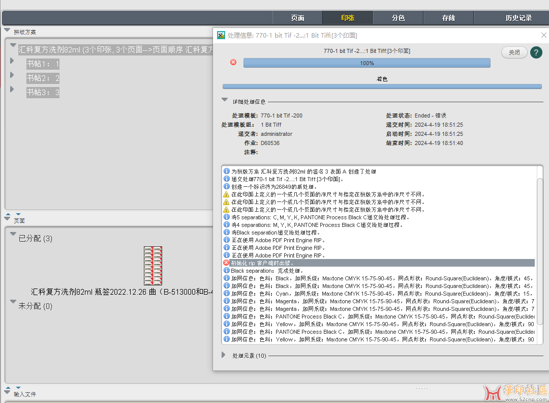Click the '1 Bit Tiff' template group value
Screen dimensions: 549x403
[x=271, y=125]
